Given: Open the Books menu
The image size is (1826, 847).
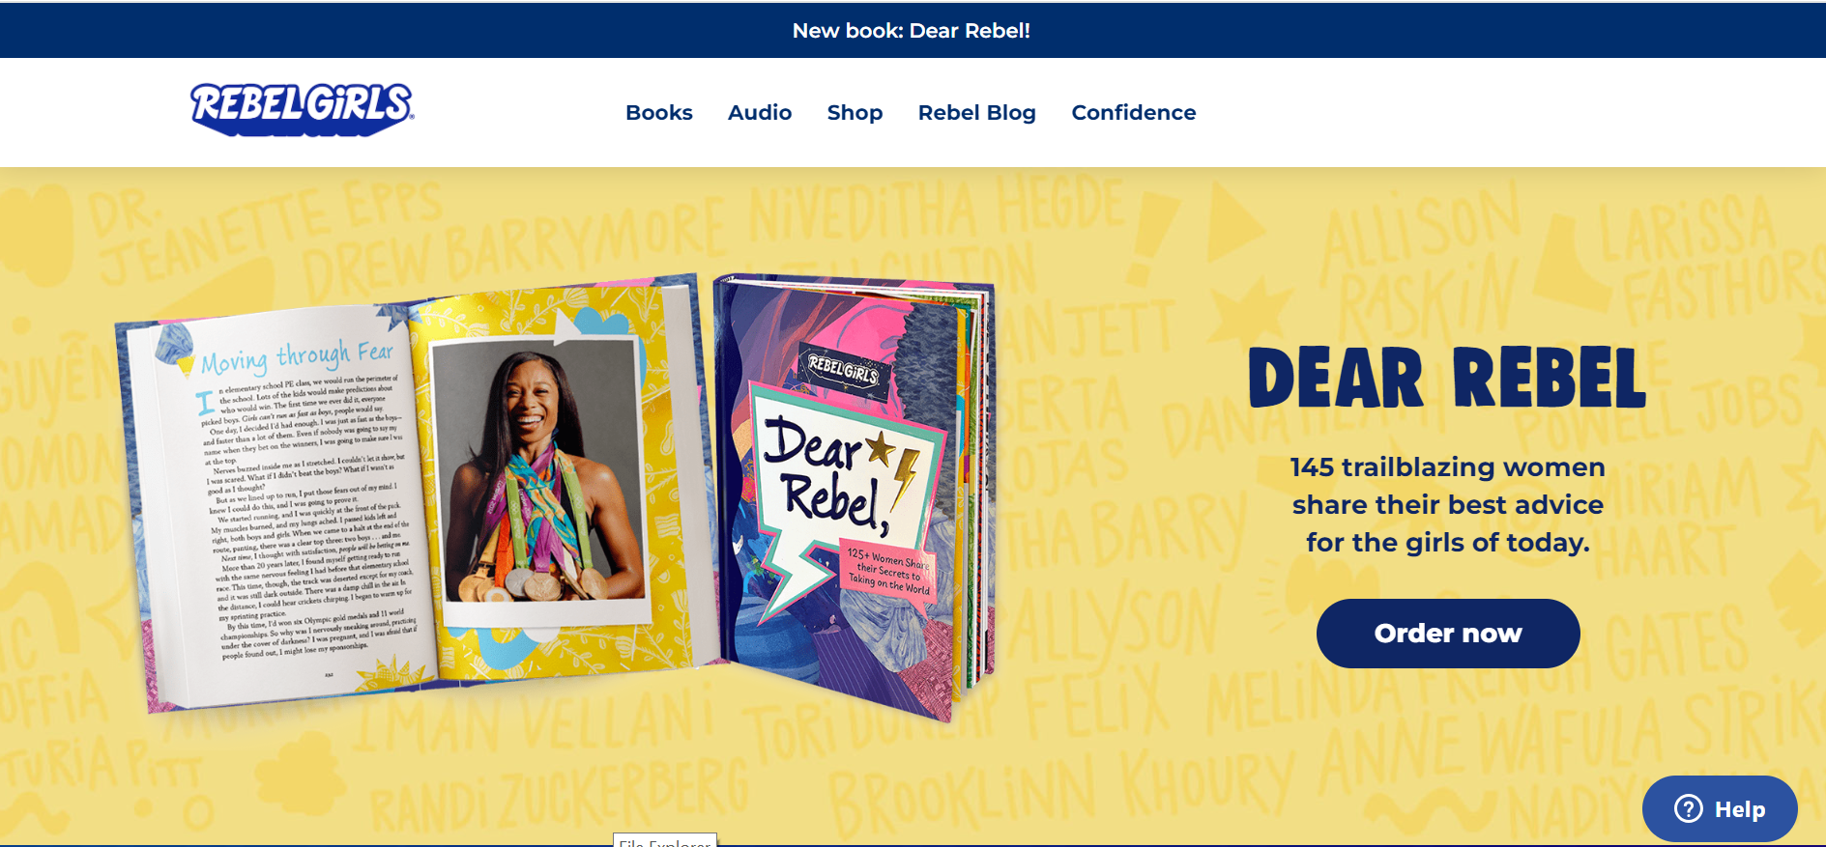Looking at the screenshot, I should click(659, 113).
